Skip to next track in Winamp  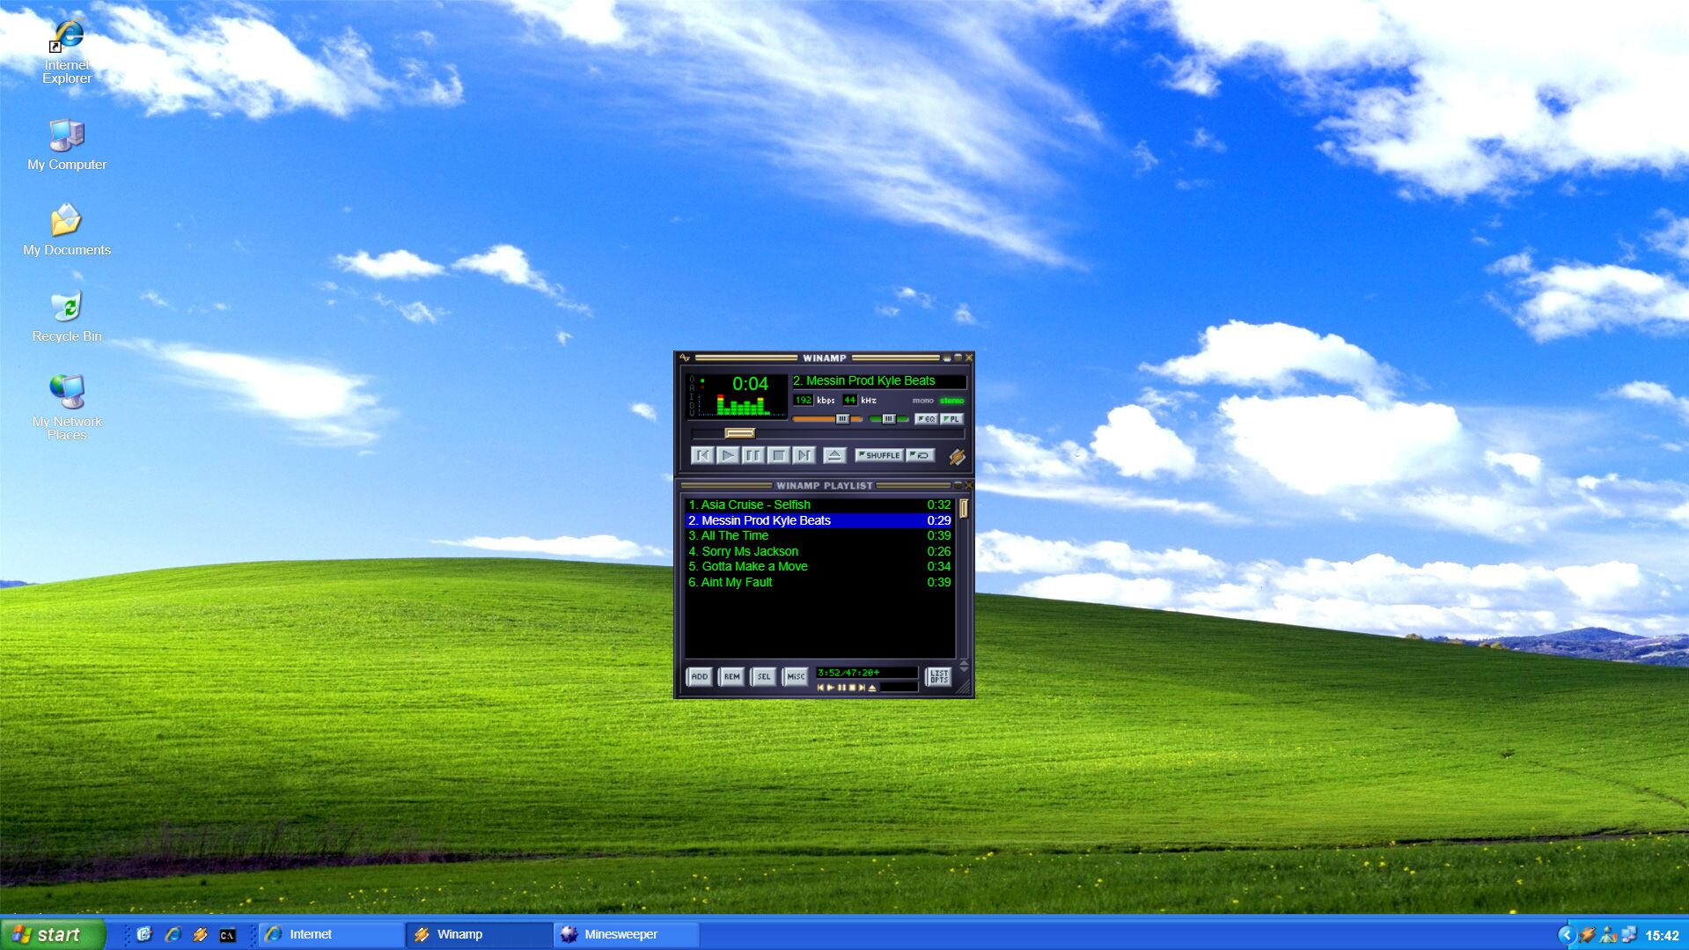tap(804, 455)
